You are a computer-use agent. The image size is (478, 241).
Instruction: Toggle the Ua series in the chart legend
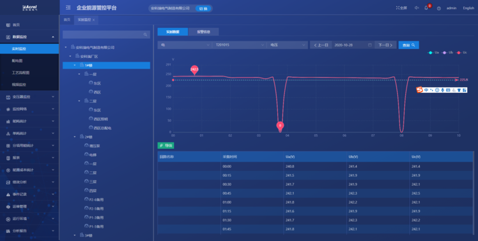click(x=433, y=53)
